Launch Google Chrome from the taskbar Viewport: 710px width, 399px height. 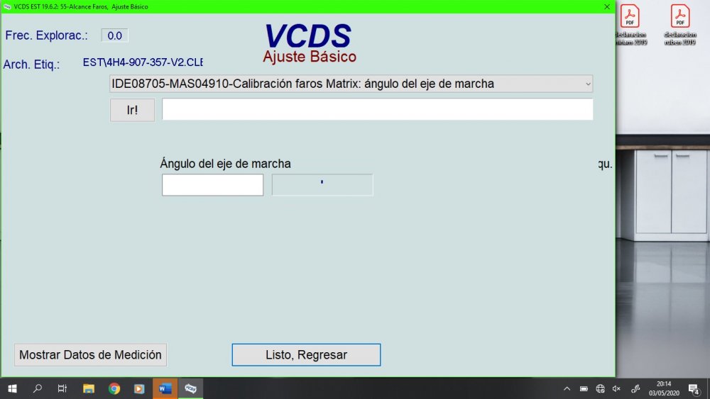click(114, 388)
